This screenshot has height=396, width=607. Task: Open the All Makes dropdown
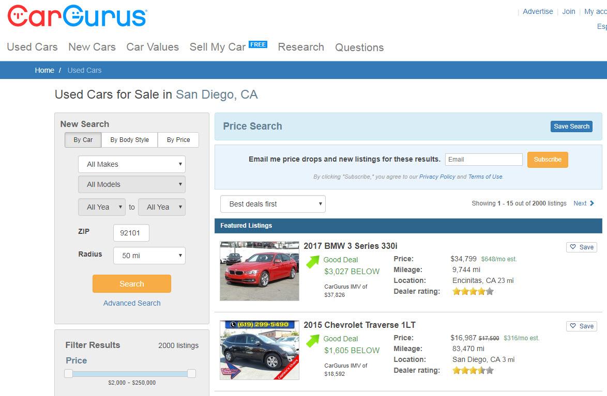coord(132,164)
